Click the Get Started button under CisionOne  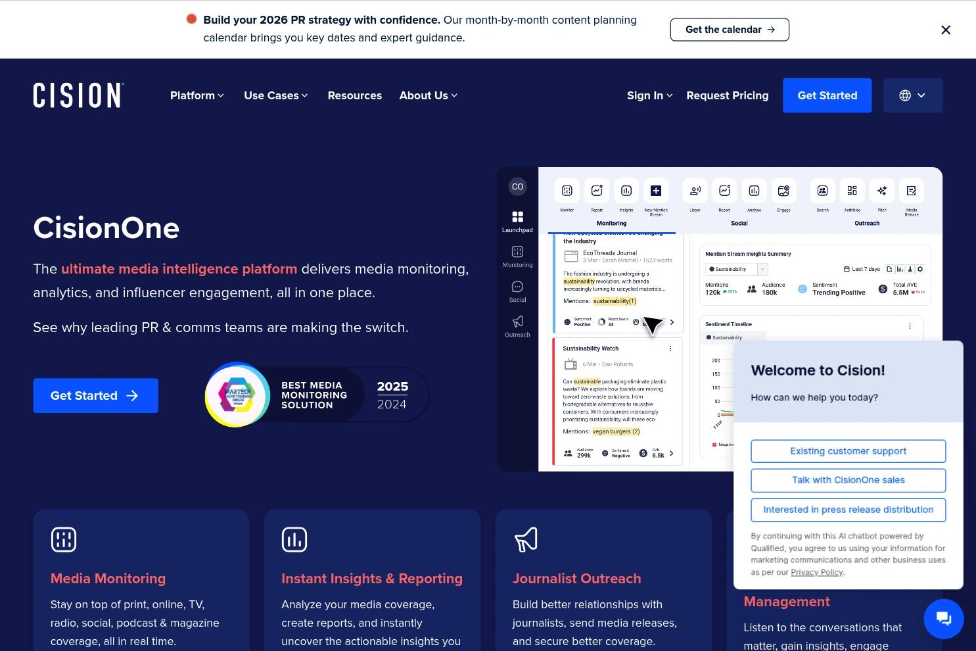coord(95,396)
